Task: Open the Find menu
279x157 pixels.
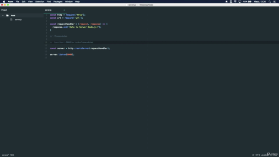Action: click(49, 2)
